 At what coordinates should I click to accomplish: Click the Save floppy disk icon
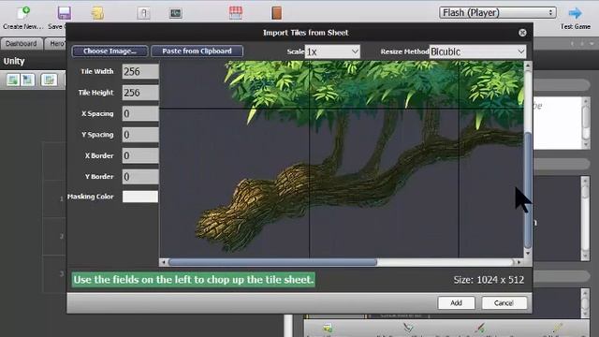(64, 13)
